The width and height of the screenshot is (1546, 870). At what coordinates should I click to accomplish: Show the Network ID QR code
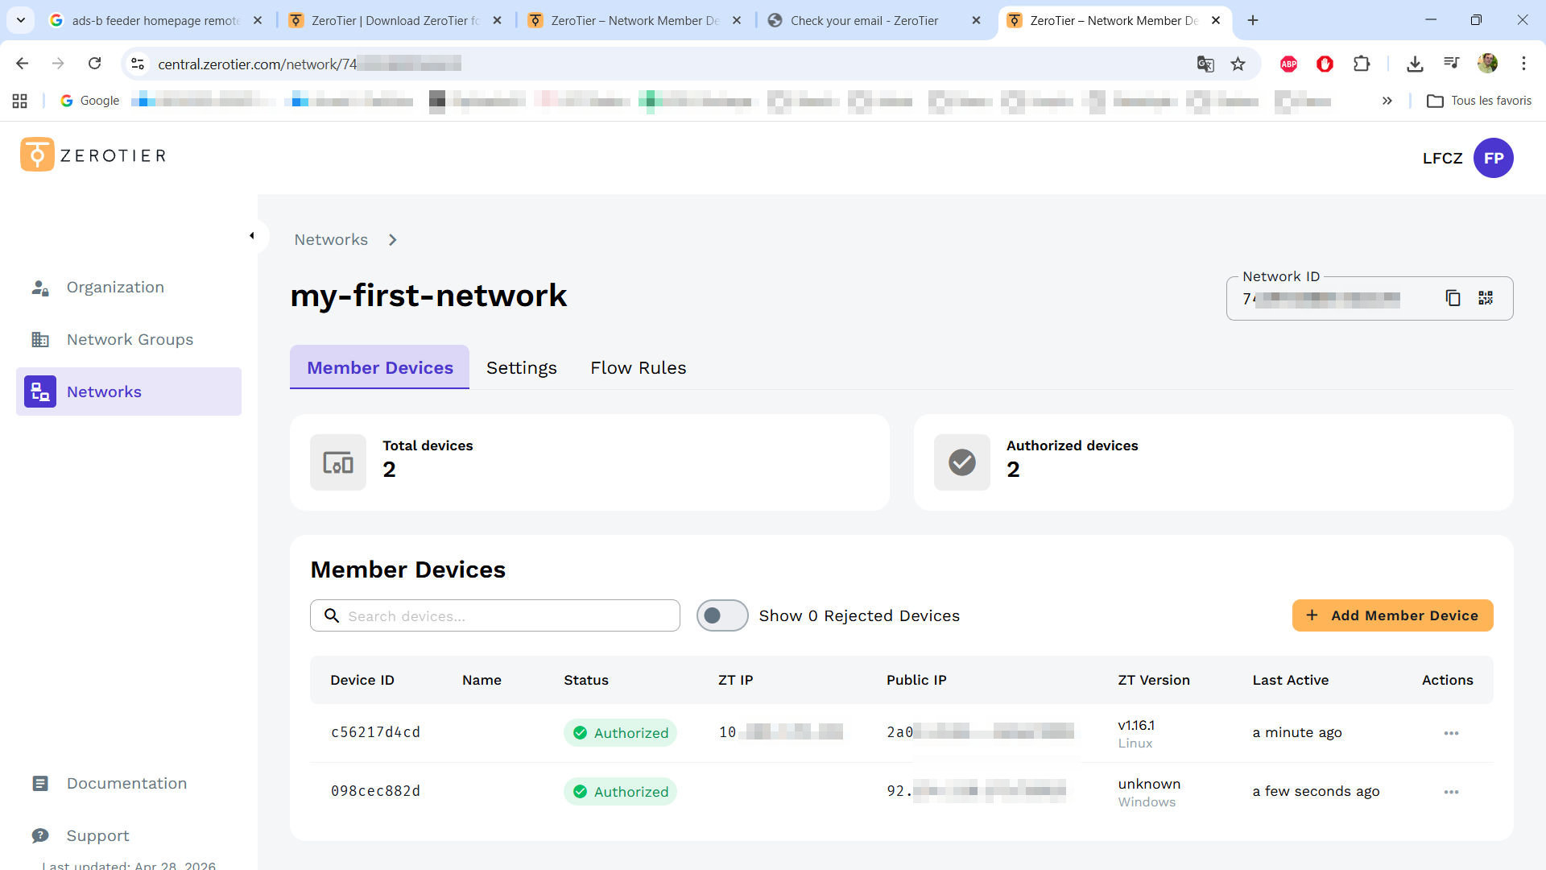[1486, 298]
